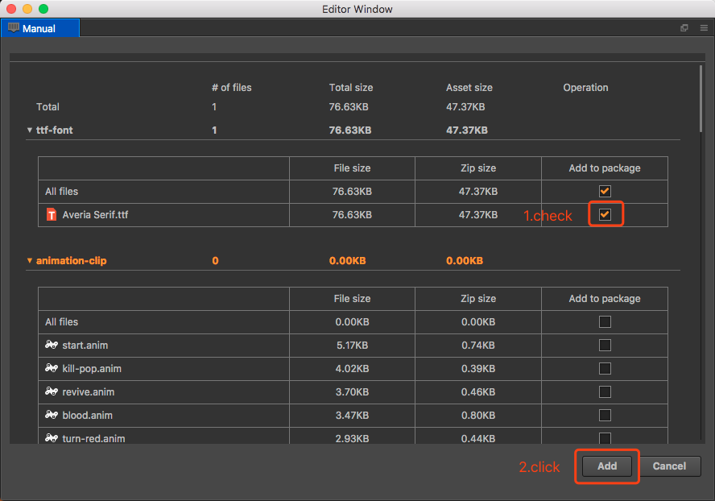This screenshot has height=501, width=715.
Task: Click the start.anim animation icon
Action: (52, 345)
